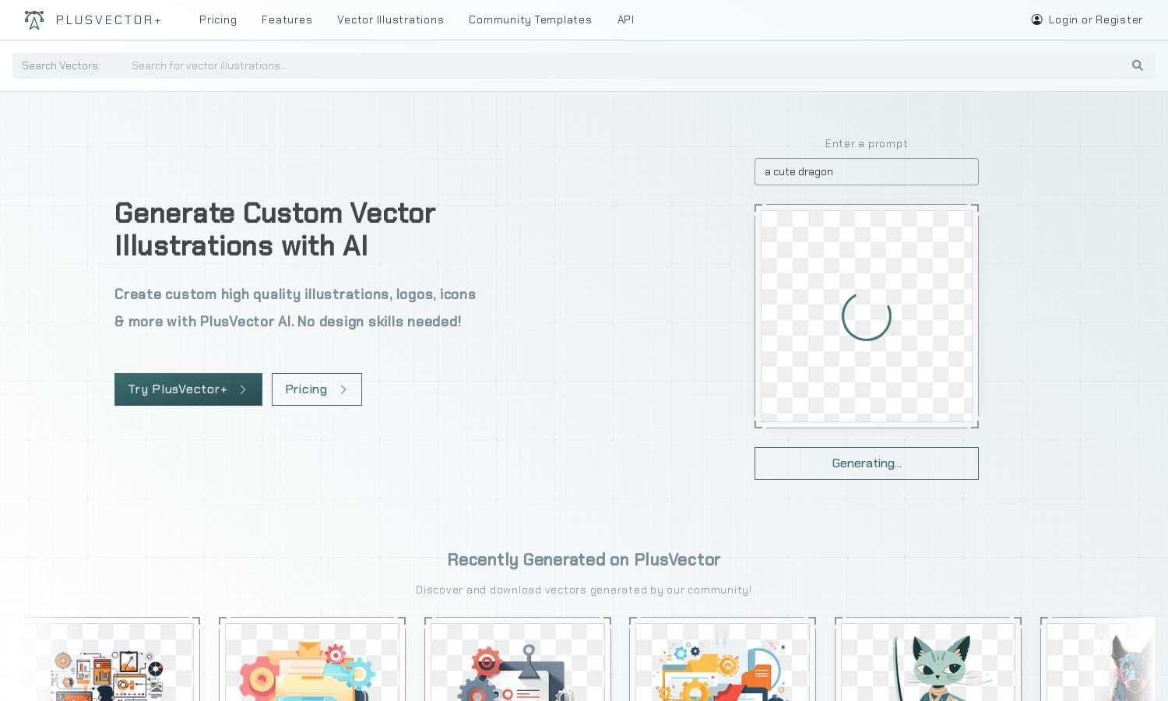
Task: Open Community Templates in navigation
Action: click(x=530, y=19)
